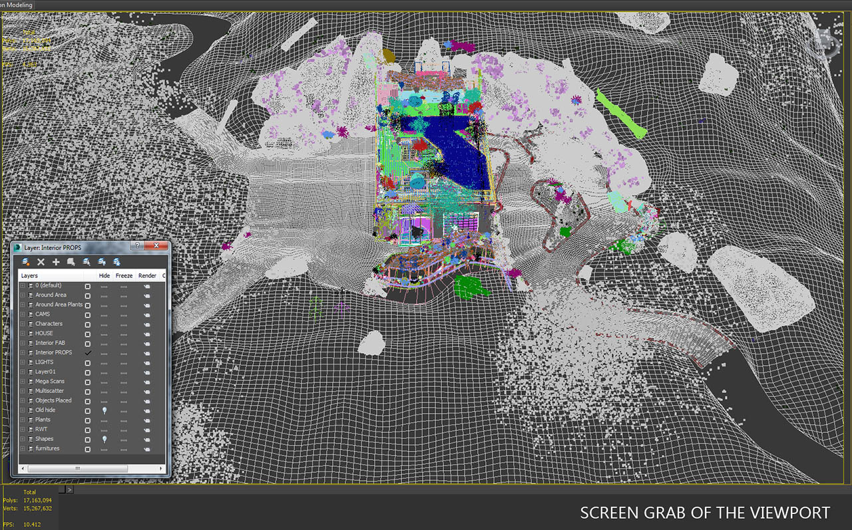Unhide the Shapes layer via its lightbulb
852x530 pixels.
coord(105,440)
